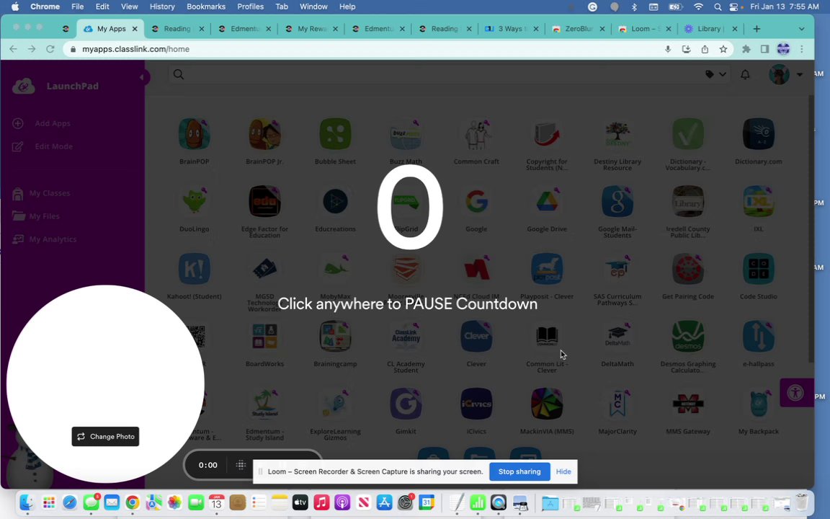Select Edit Mode in the sidebar
830x519 pixels.
coord(43,146)
